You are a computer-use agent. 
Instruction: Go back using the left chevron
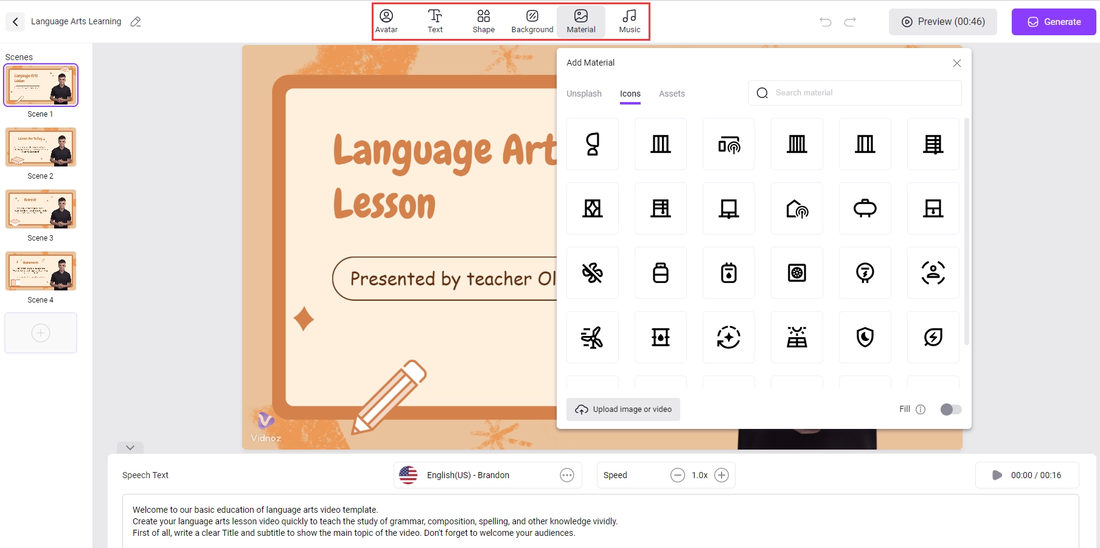coord(15,22)
